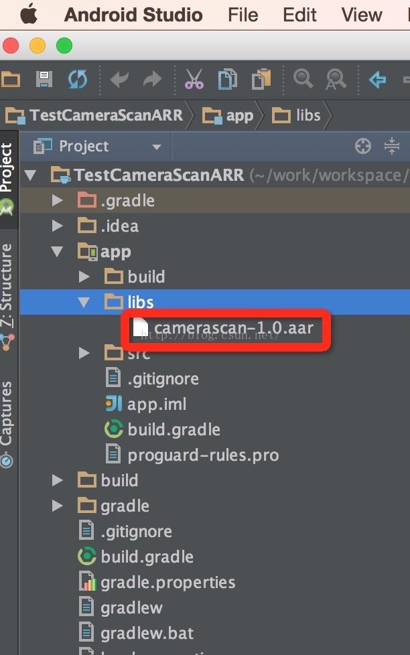Click the Copy toolbar icon
This screenshot has width=410, height=655.
coord(228,80)
